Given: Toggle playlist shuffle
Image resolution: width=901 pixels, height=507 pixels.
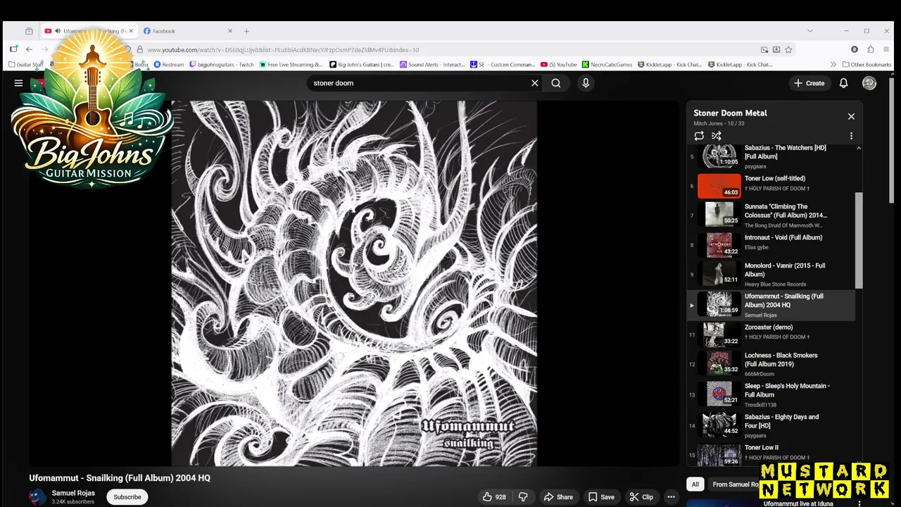Looking at the screenshot, I should click(717, 136).
